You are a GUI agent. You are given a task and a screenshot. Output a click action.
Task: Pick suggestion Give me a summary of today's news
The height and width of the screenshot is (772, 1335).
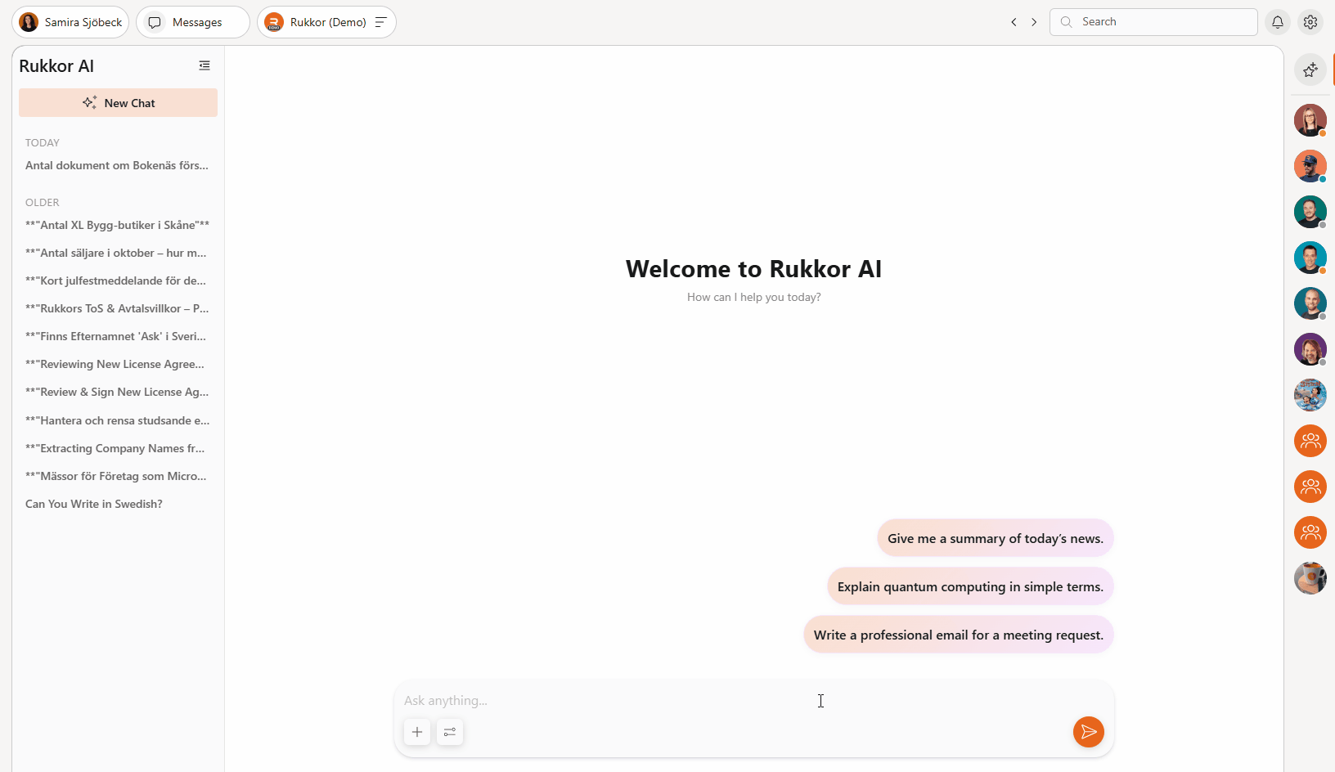(996, 538)
